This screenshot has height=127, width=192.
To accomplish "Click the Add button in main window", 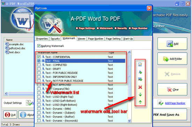I will [172, 44].
